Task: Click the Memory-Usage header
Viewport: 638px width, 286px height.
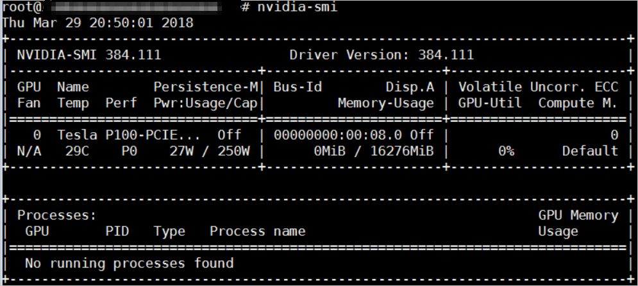Action: 386,103
